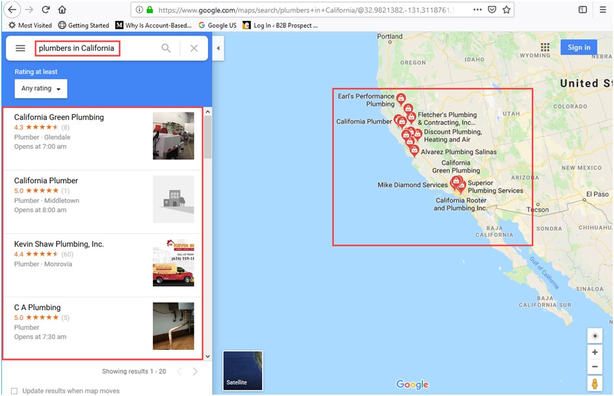Image resolution: width=614 pixels, height=396 pixels.
Task: Collapse the side results panel
Action: point(218,48)
